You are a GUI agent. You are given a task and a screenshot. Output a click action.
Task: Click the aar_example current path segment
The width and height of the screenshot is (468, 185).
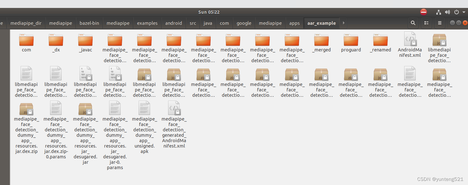coord(321,23)
